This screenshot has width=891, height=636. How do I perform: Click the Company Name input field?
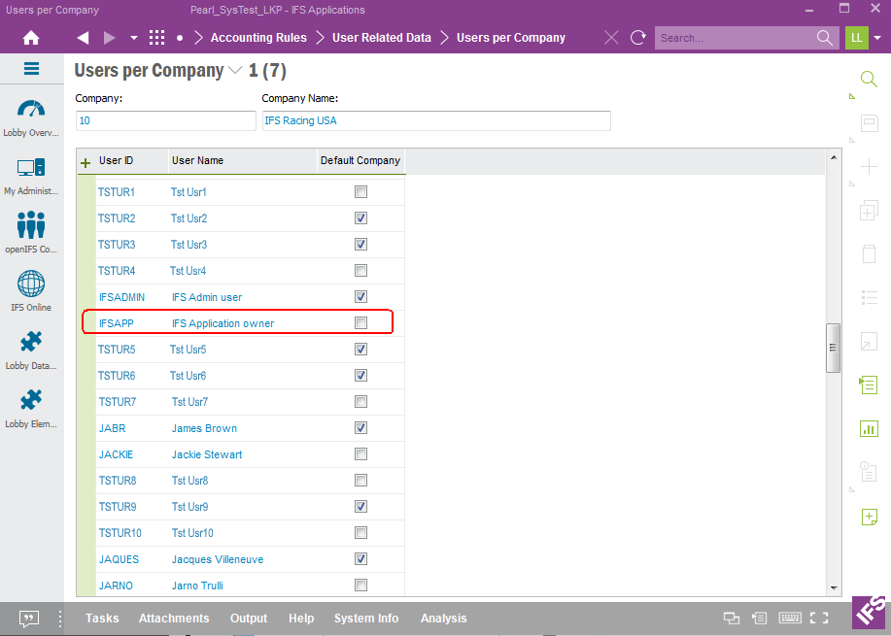pyautogui.click(x=436, y=121)
